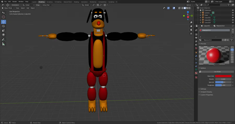Open the World properties tab
The width and height of the screenshot is (235, 124).
[196, 48]
